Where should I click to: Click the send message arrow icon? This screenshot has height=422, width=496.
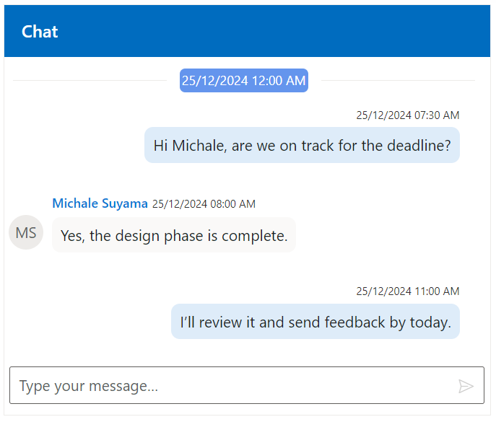[x=466, y=386]
